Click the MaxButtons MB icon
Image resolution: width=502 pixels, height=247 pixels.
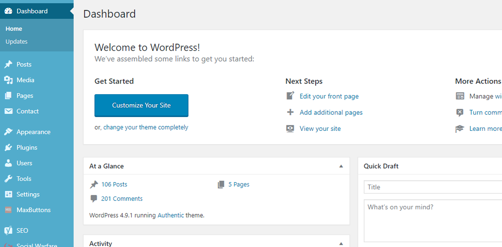[x=8, y=210]
